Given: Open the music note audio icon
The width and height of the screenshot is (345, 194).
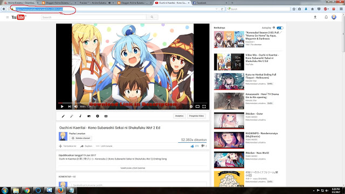Looking at the screenshot, I should [80, 116].
